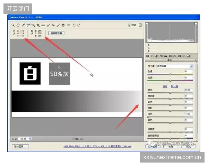Adjust the 清晰度 clarity slider handle
Viewport: 208px width, 166px height.
[170, 132]
